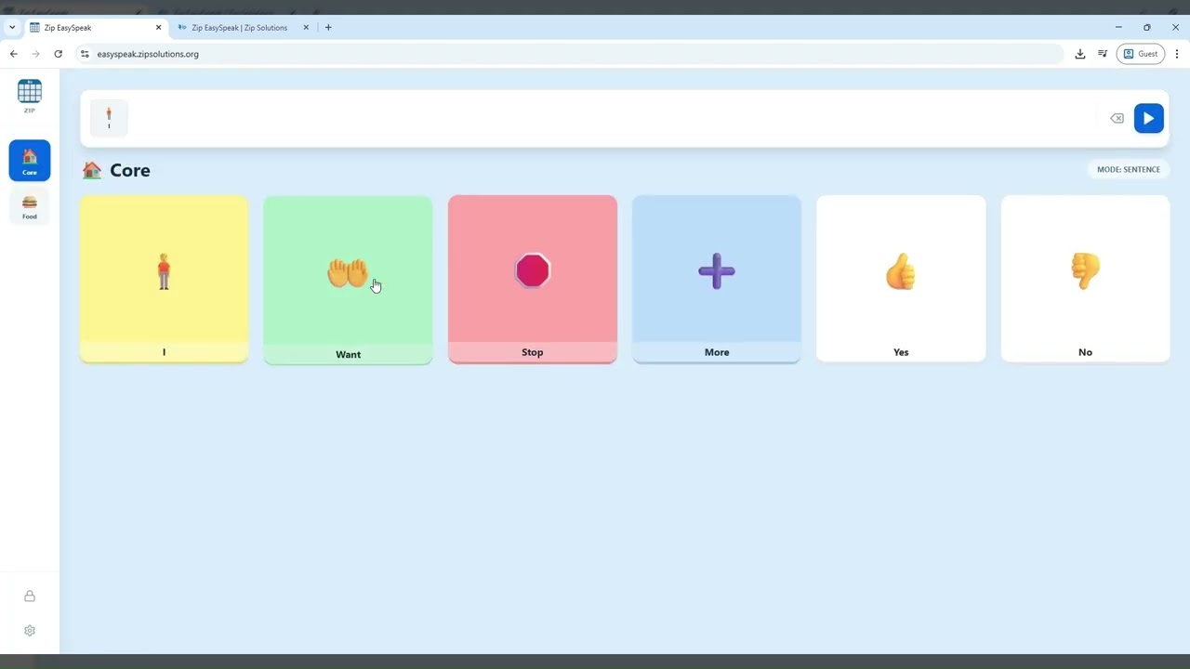Reload the current page
1190x669 pixels.
pos(58,54)
